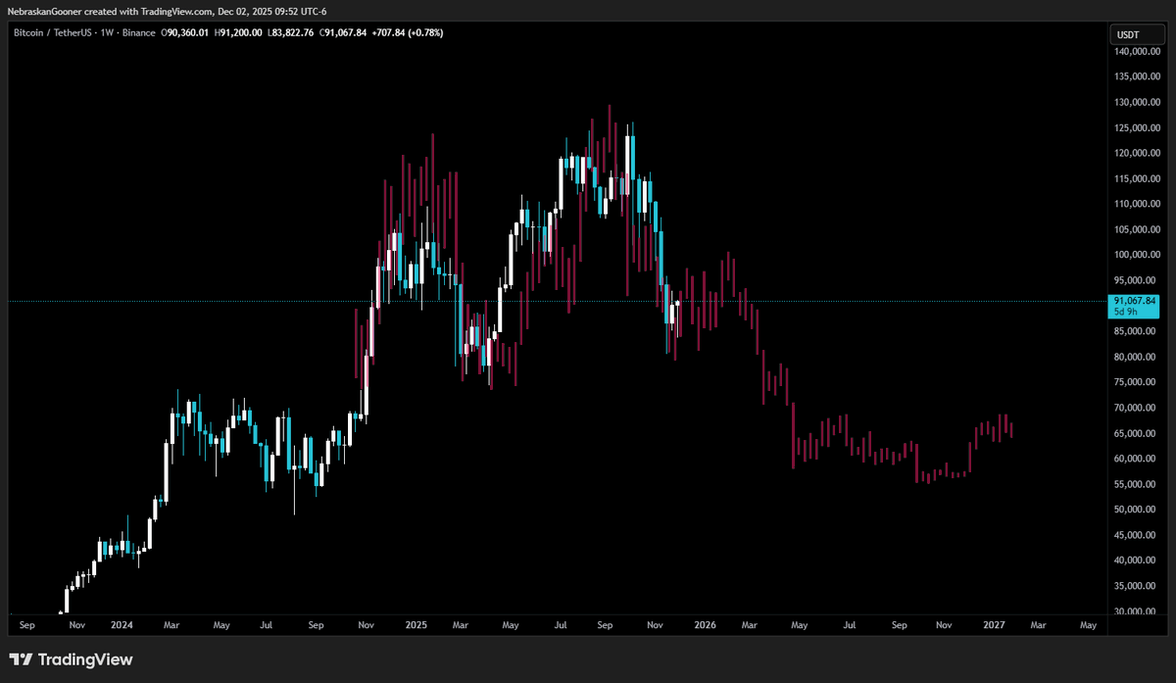This screenshot has height=683, width=1176.
Task: Click the 95,000.00 price scale label
Action: pyautogui.click(x=1134, y=280)
